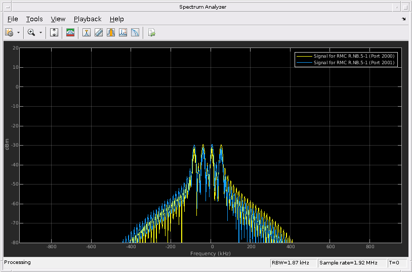Screen dimensions: 412x272
Task: Open Distortion Measurements panel
Action: (x=123, y=32)
